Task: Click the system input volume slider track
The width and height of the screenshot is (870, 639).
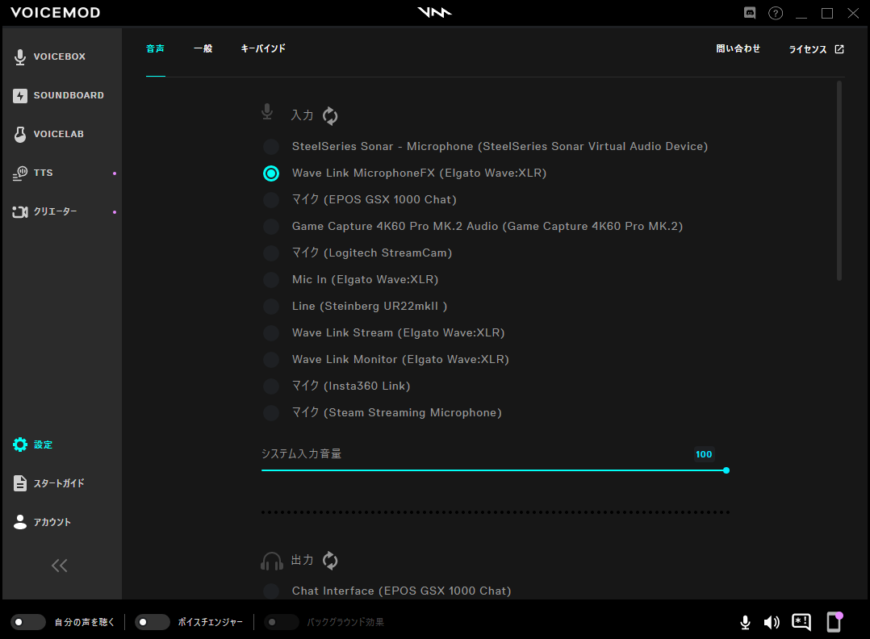Action: pos(494,470)
